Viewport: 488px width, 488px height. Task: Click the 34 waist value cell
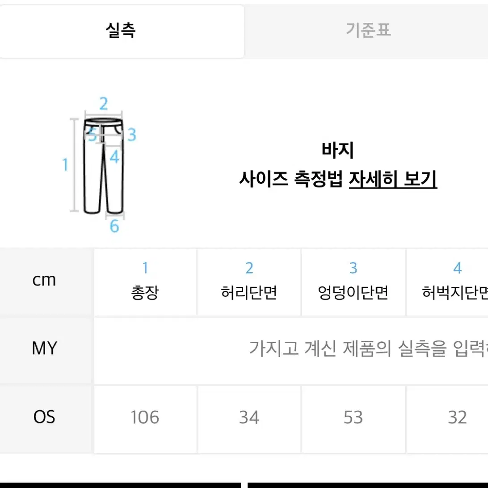click(249, 417)
